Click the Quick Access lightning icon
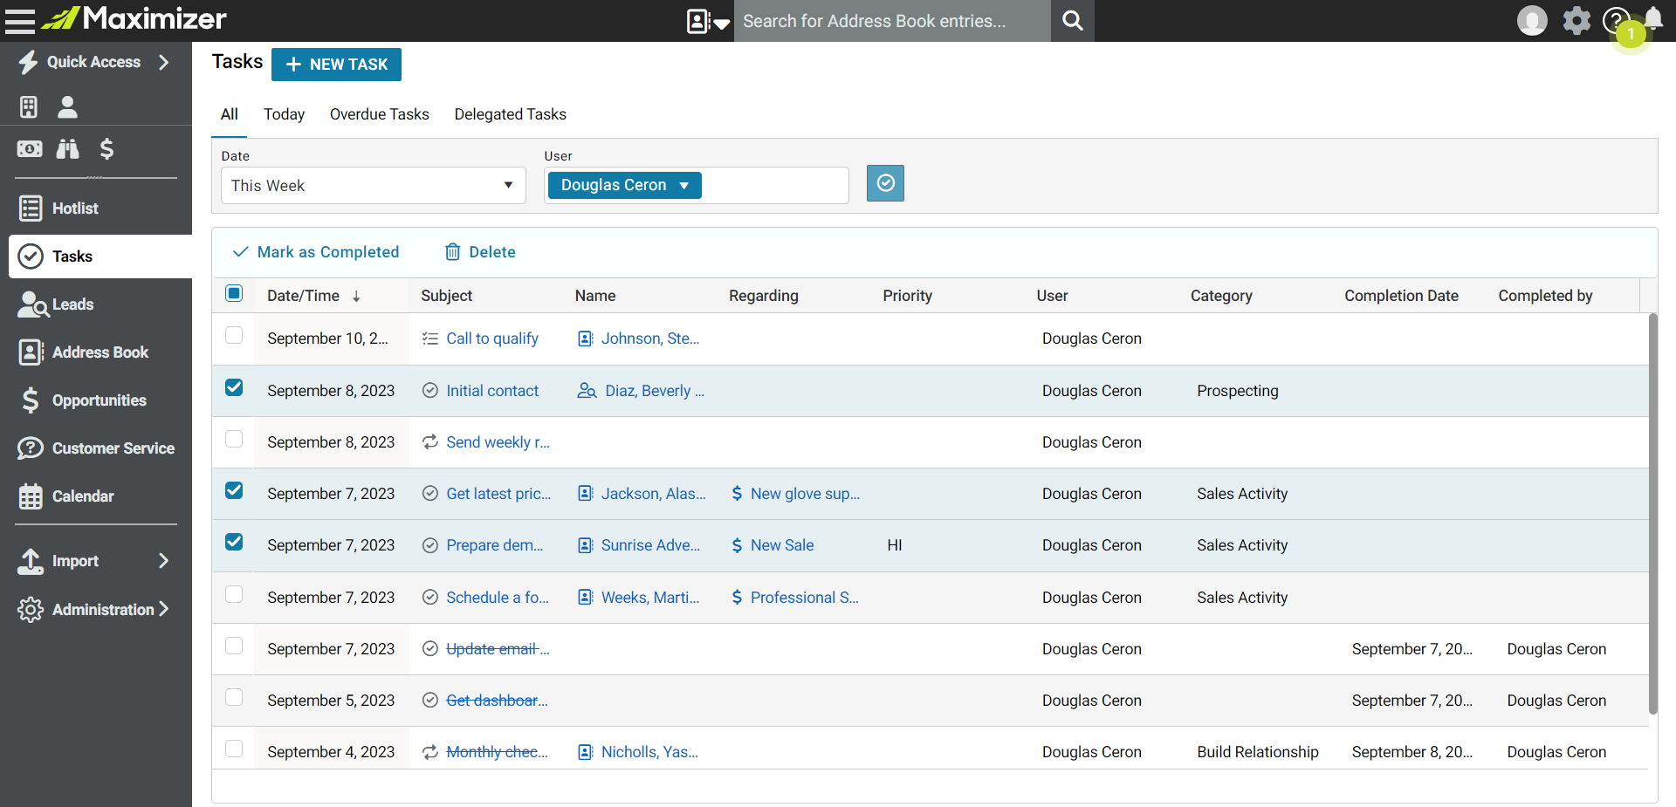Viewport: 1676px width, 807px height. click(28, 62)
